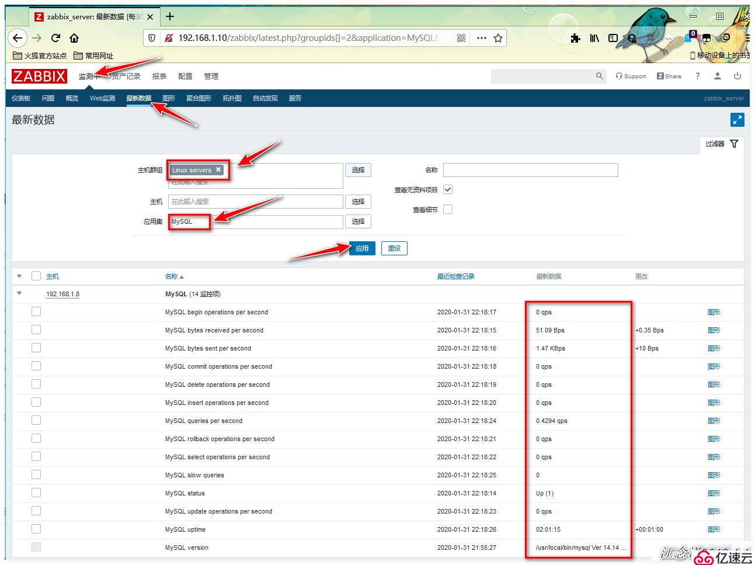Screen dimensions: 755x565
Task: Open the library icon in toolbar
Action: tap(594, 38)
